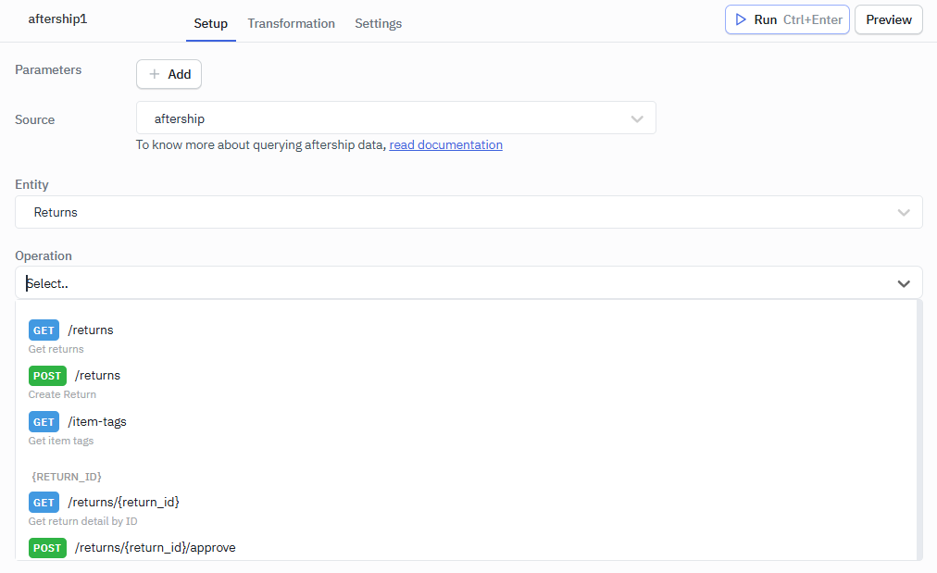Choose the Create Return option
Screen dimensions: 937x573
pyautogui.click(x=466, y=384)
